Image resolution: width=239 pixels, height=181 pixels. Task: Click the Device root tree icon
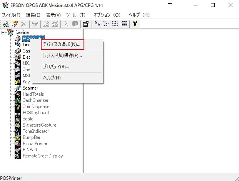(x=10, y=32)
